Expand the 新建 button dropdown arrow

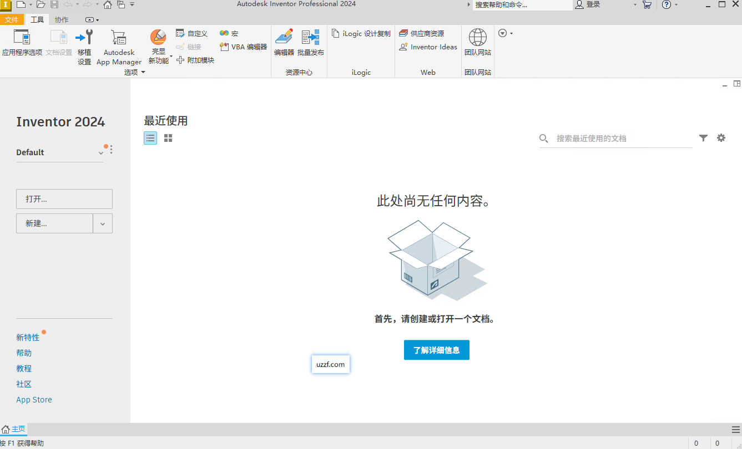(103, 224)
